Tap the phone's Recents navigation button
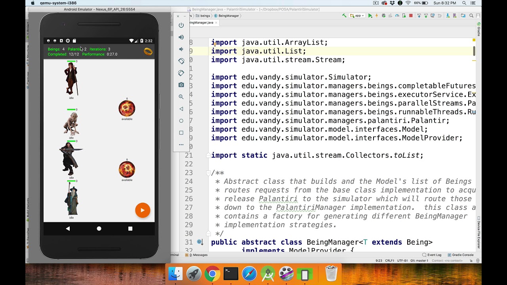 [x=130, y=228]
